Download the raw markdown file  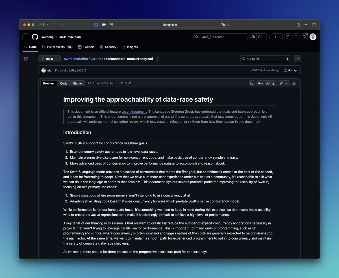pyautogui.click(x=273, y=83)
